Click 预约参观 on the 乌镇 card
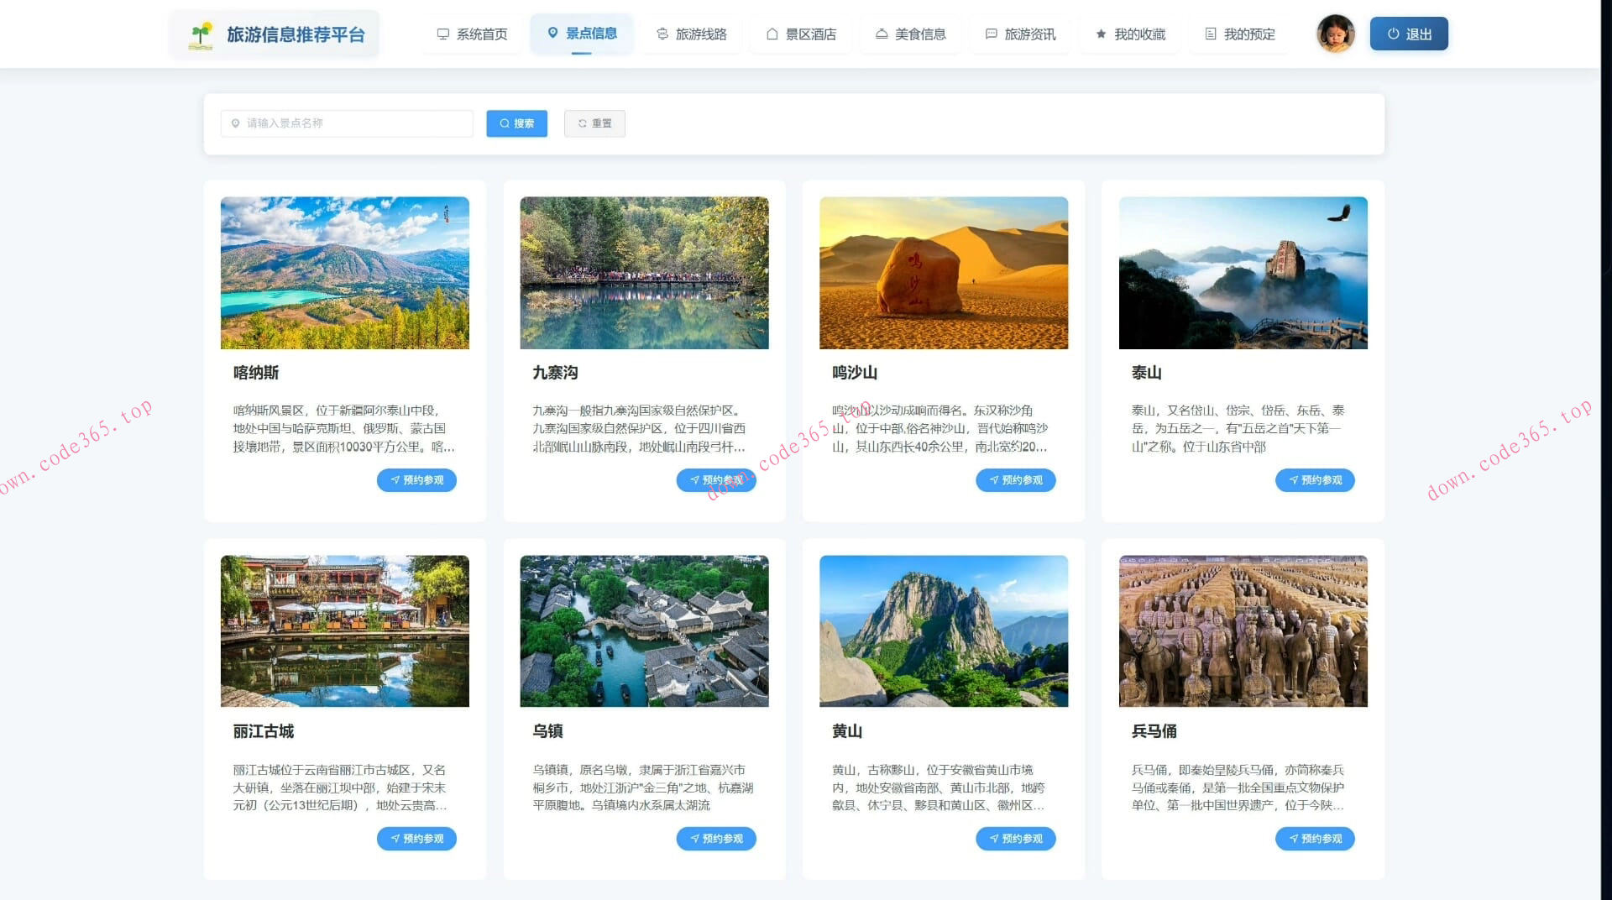Viewport: 1612px width, 900px height. [x=716, y=839]
